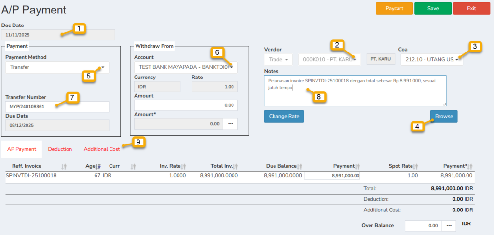Open the Payment Method dropdown
The image size is (494, 235).
click(x=57, y=67)
